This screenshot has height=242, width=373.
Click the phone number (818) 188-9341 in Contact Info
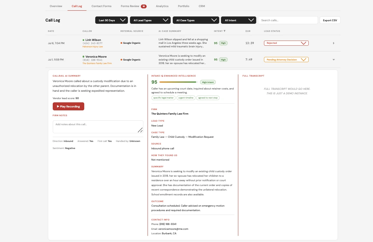click(x=168, y=224)
